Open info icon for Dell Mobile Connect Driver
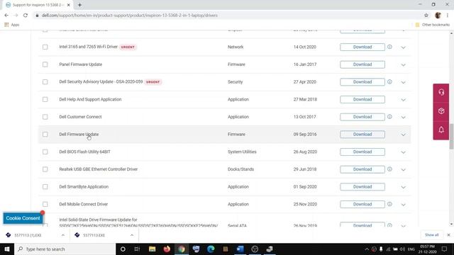The image size is (454, 255). pyautogui.click(x=389, y=204)
